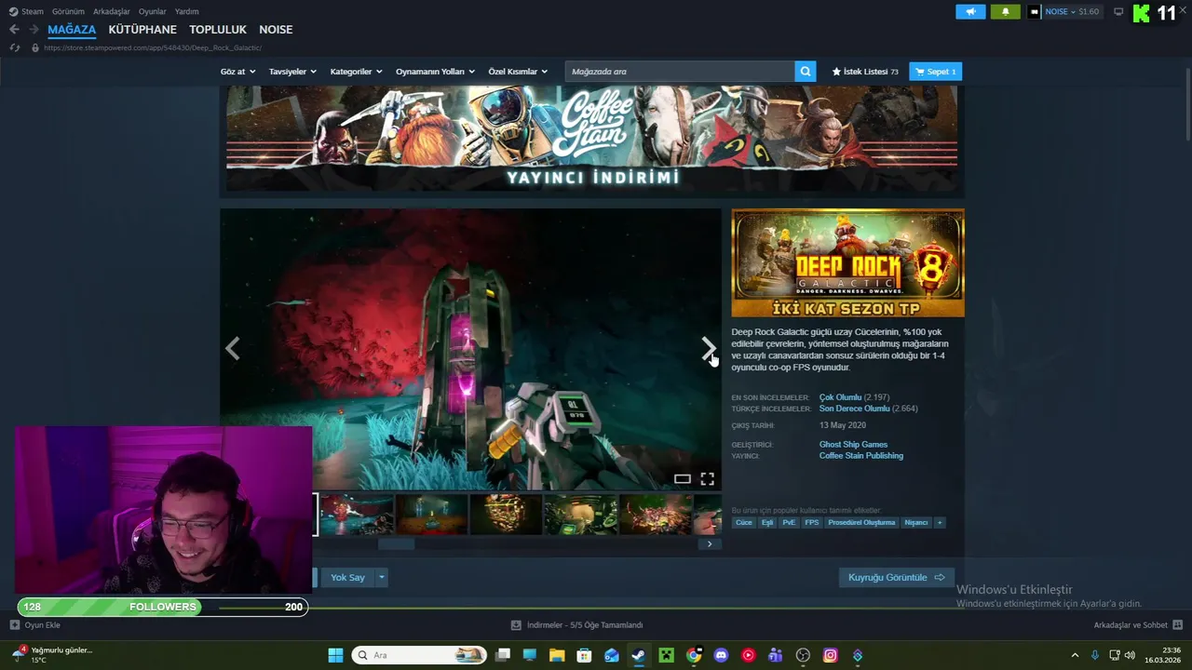The width and height of the screenshot is (1192, 670).
Task: Go back with the browser back arrow
Action: point(14,30)
